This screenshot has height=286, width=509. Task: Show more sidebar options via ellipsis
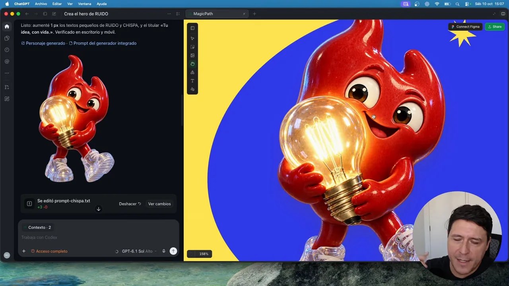coord(7,73)
